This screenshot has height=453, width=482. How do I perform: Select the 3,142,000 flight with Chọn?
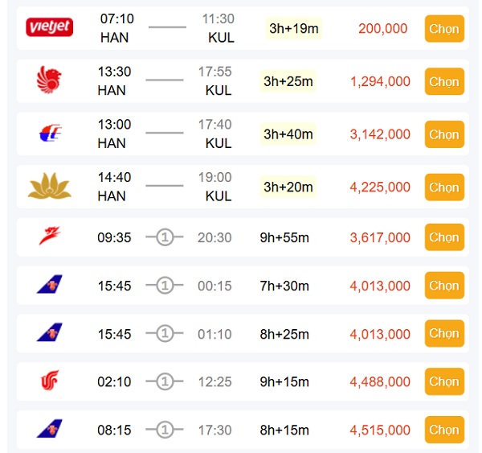tap(443, 134)
